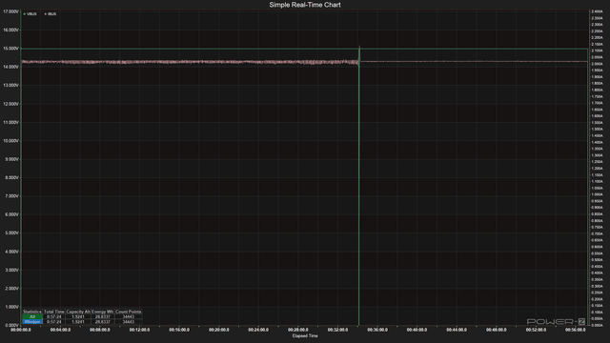Screen dimensions: 610x343
Task: Click the pink IBUS legend dot
Action: (46, 14)
